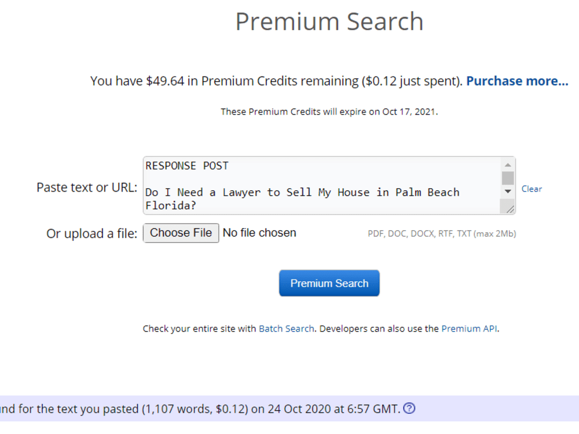
Task: Click the textarea scrollbar thumb
Action: tap(508, 178)
